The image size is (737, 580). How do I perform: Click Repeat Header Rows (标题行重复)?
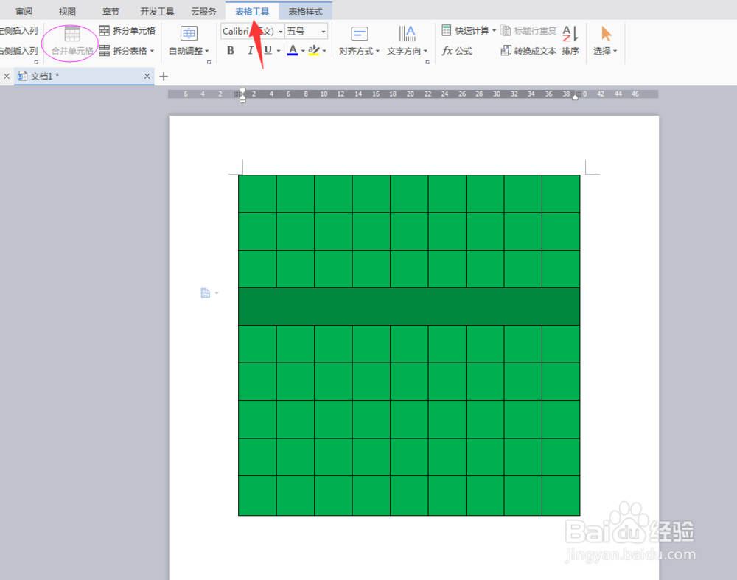528,30
